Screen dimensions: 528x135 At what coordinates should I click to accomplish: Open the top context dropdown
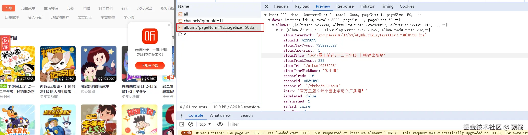[x=205, y=124]
